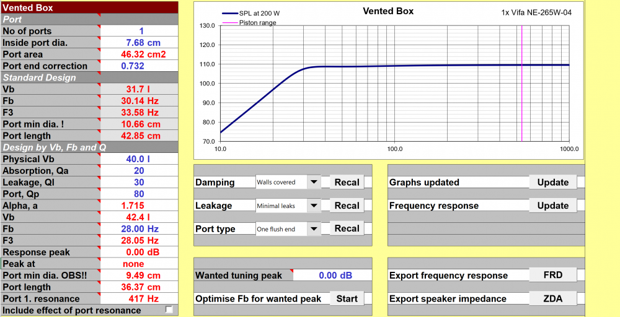
Task: Start optimising Fb for wanted peak
Action: (x=347, y=298)
